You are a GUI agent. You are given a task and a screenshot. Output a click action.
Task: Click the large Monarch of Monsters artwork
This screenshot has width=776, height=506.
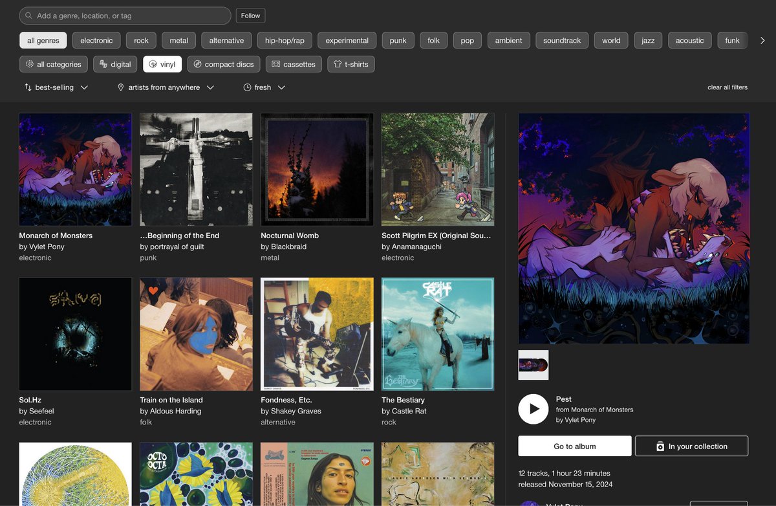(634, 228)
